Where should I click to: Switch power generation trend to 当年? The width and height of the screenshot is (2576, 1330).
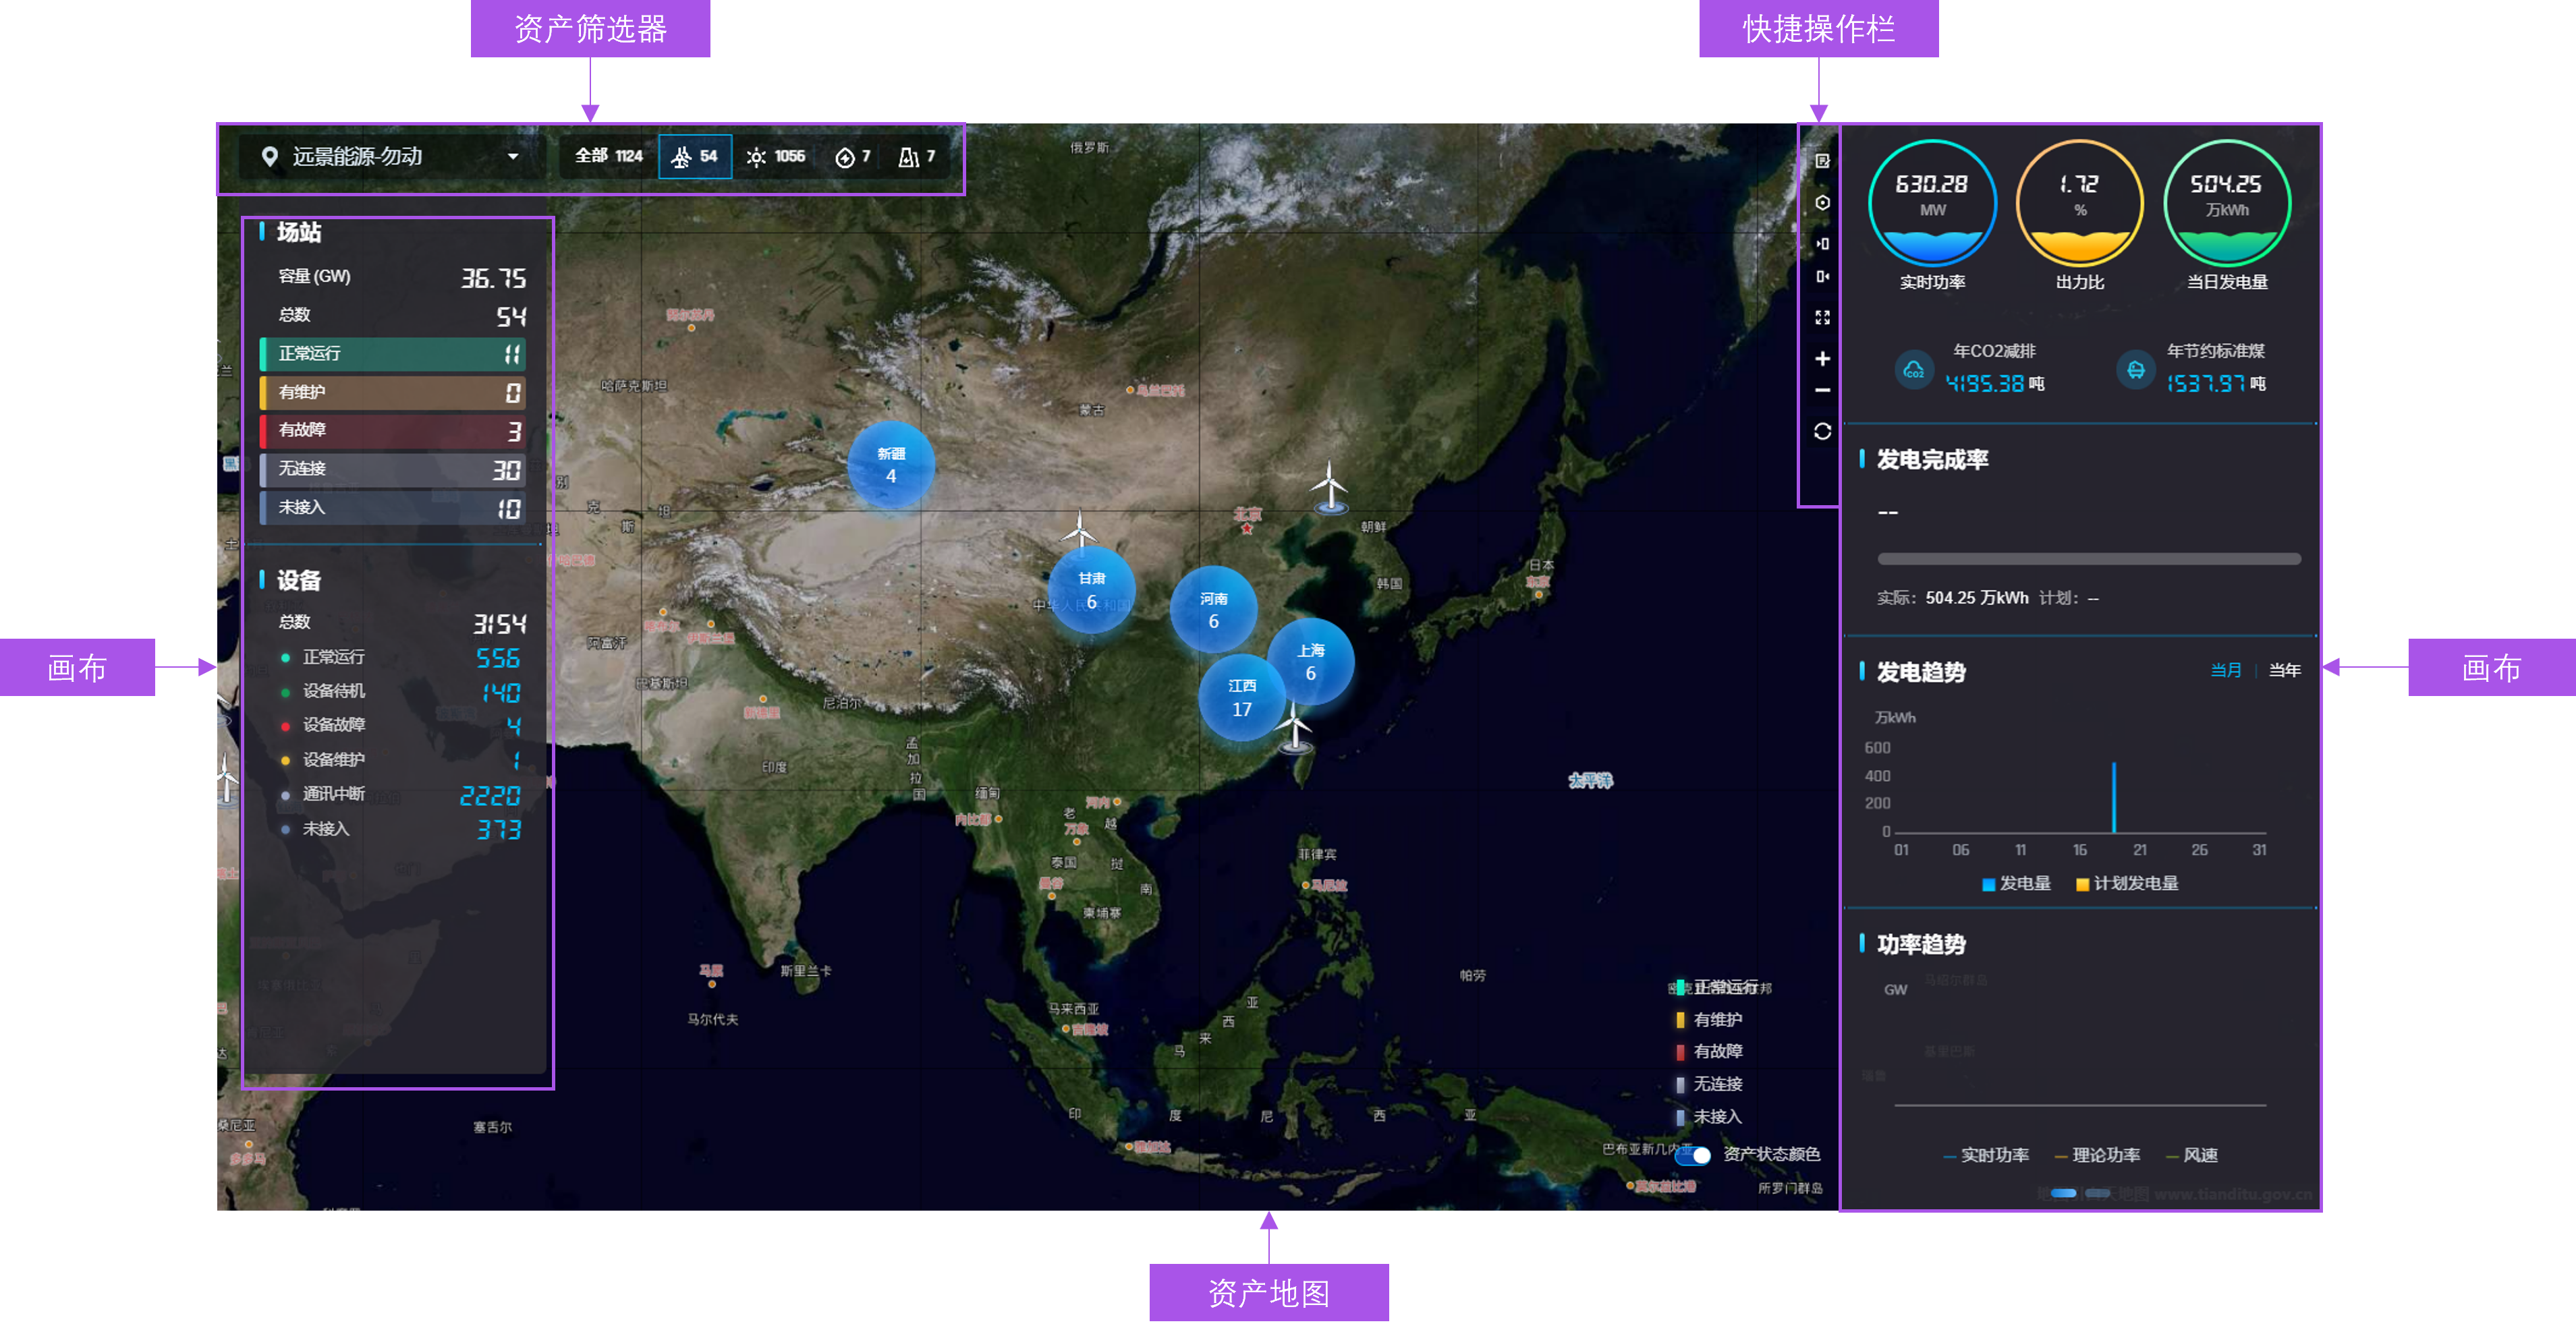pos(2284,670)
